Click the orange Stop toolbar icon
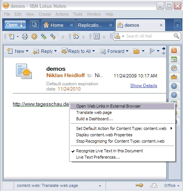 click(34, 36)
